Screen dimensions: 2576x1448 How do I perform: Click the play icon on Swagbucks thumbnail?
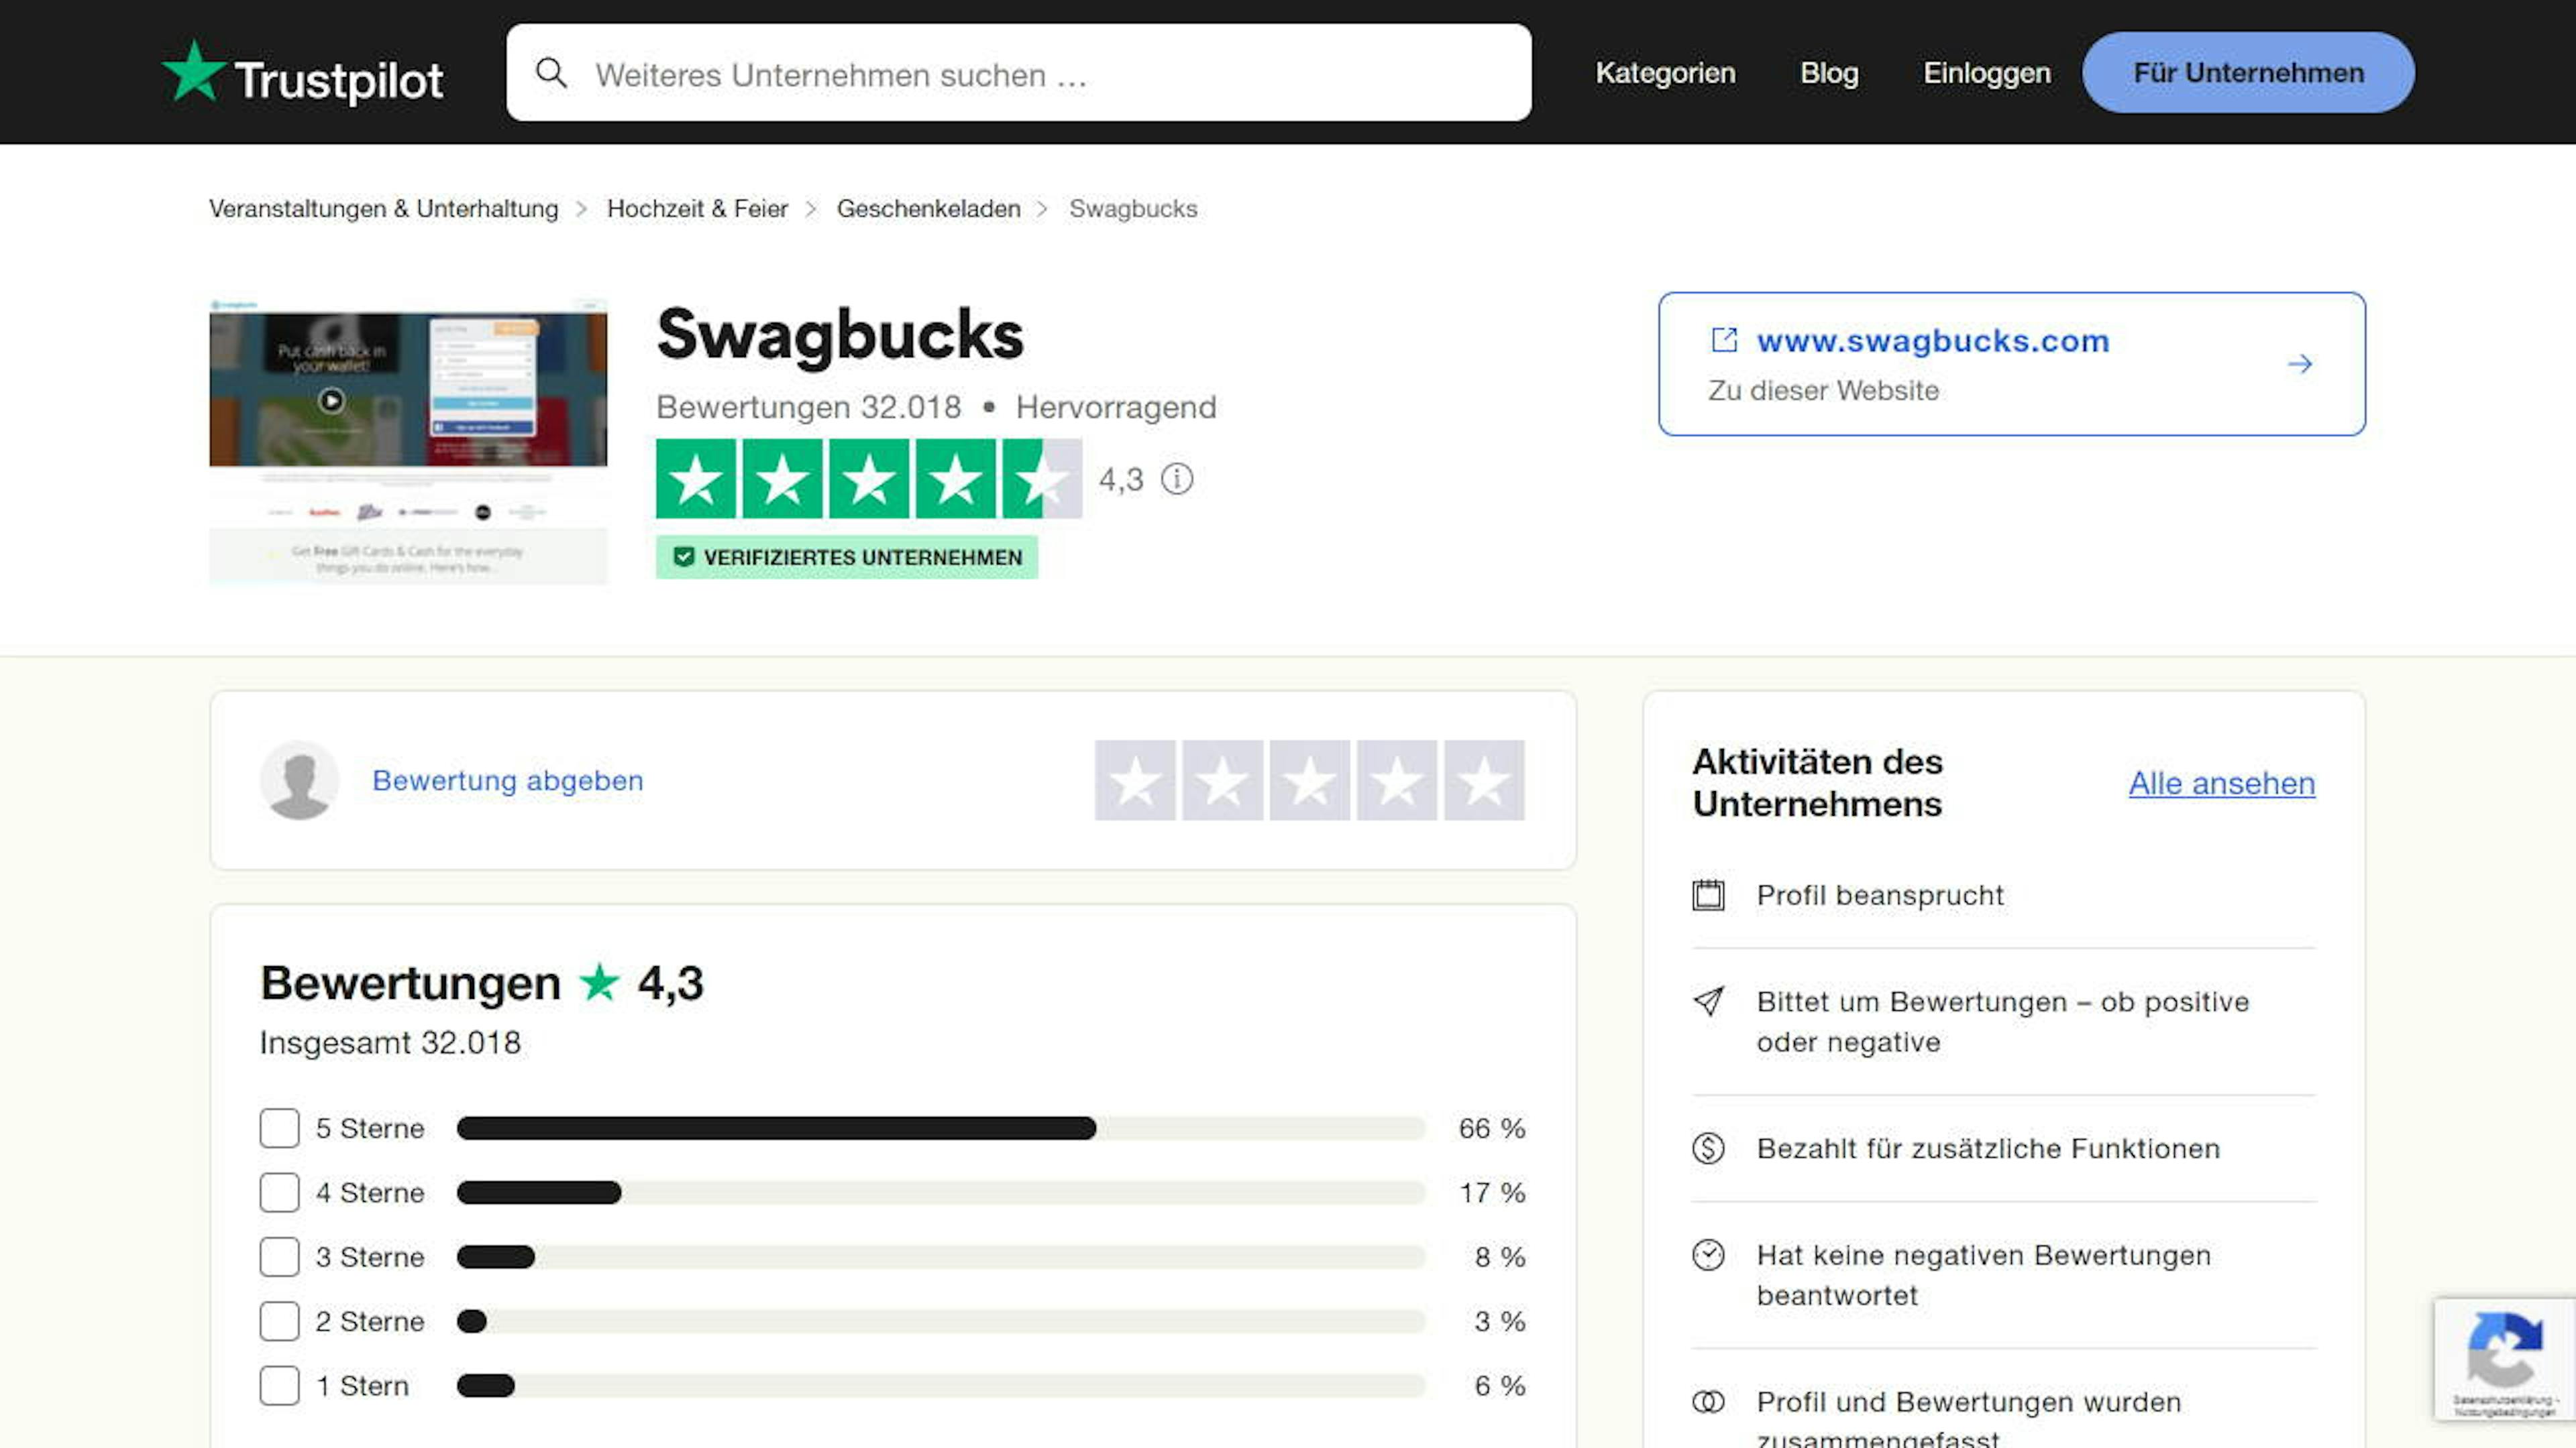click(x=331, y=401)
